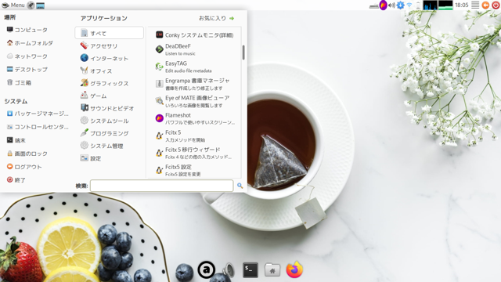Launch 端末 terminal from system list

(x=16, y=140)
